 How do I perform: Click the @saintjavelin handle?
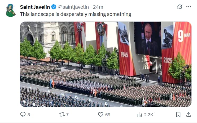coord(73,7)
